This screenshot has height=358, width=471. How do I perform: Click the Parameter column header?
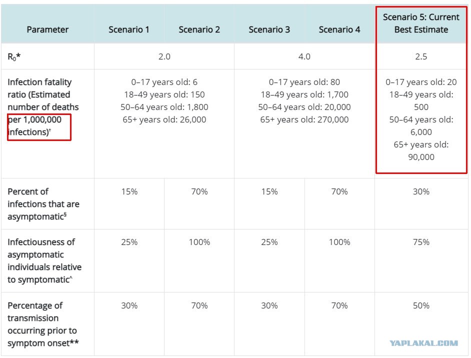coord(47,29)
